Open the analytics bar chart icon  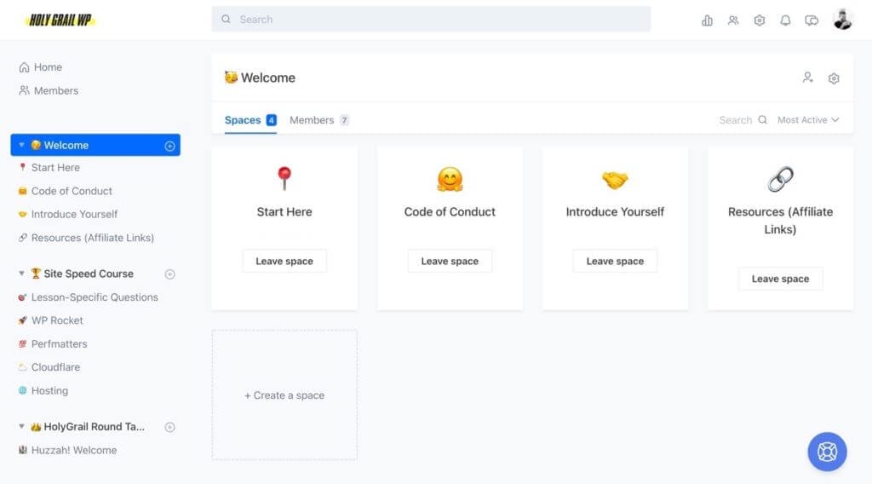coord(707,20)
